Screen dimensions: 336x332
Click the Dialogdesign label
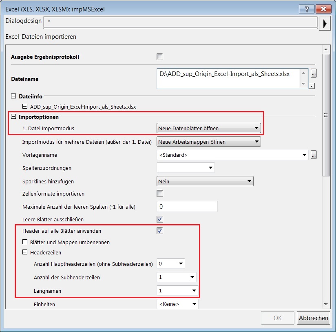pos(23,21)
